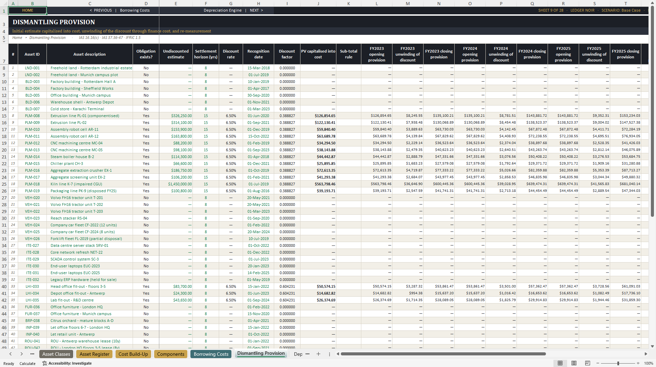
Task: Select SCENARIO: Base Case header text
Action: 621,10
